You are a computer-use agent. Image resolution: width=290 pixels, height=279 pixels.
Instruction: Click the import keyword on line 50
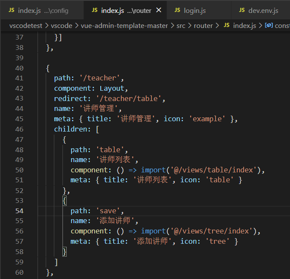[153, 170]
